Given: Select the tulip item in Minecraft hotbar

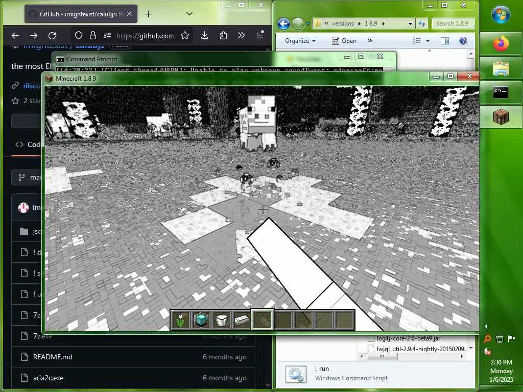Looking at the screenshot, I should (181, 320).
